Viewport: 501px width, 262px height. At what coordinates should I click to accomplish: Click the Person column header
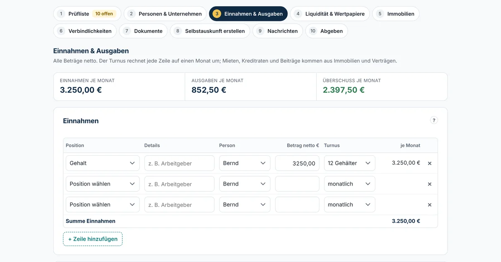click(x=227, y=146)
